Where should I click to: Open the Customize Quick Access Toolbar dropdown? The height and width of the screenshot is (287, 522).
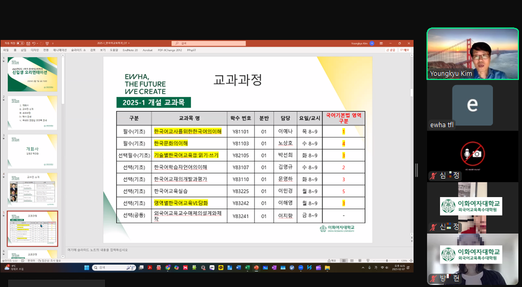tap(53, 43)
